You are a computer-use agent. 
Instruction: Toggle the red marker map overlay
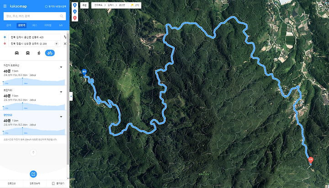coord(74,18)
